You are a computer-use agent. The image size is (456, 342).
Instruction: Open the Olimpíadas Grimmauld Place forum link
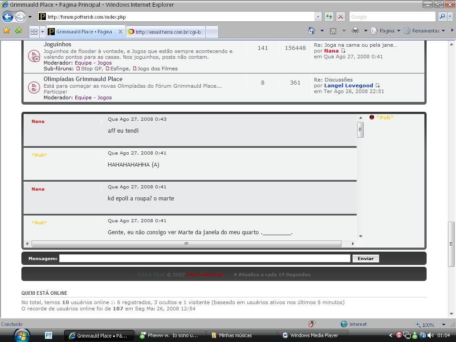click(x=83, y=79)
